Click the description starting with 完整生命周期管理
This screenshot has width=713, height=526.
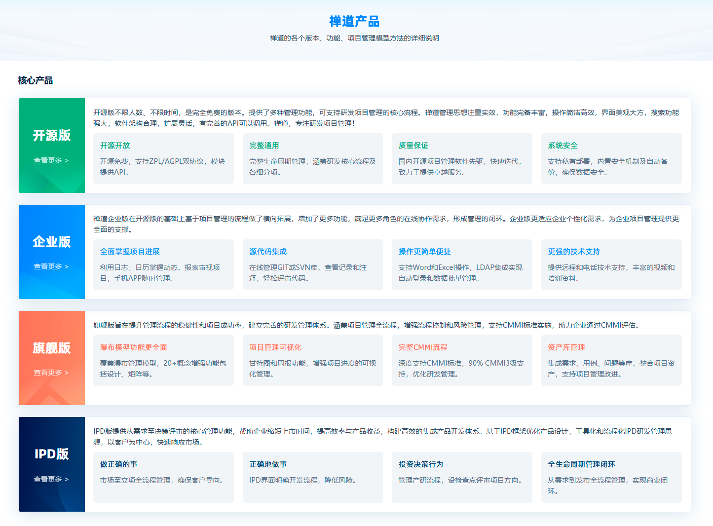point(312,167)
